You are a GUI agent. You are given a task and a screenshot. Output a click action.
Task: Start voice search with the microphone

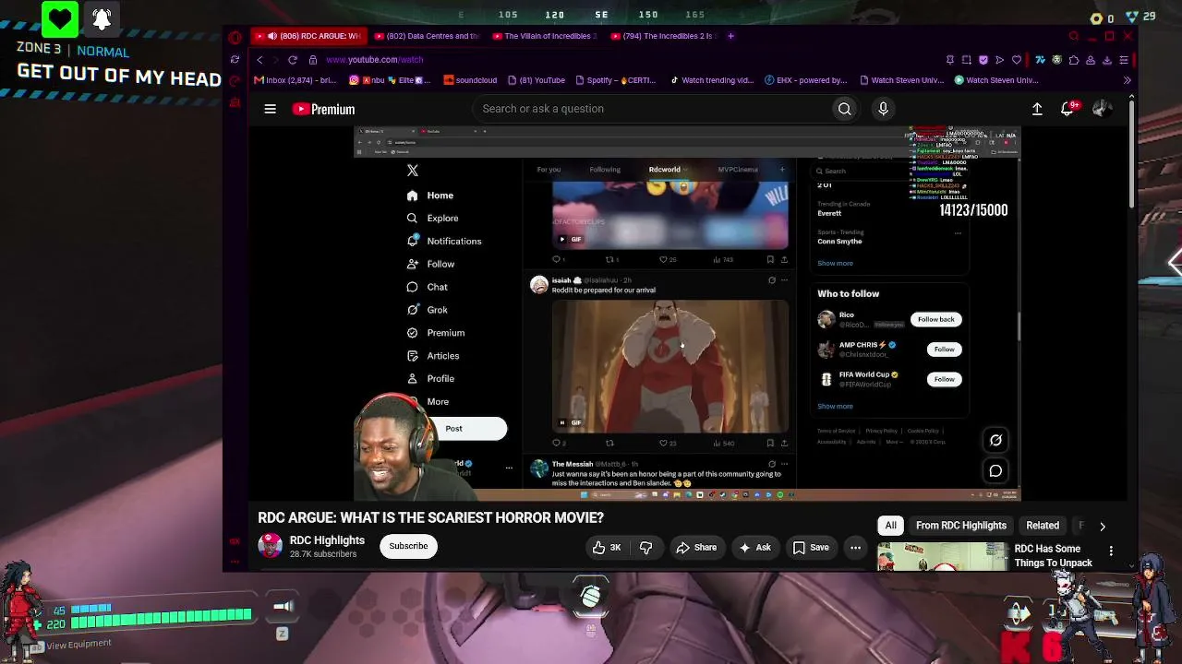883,109
